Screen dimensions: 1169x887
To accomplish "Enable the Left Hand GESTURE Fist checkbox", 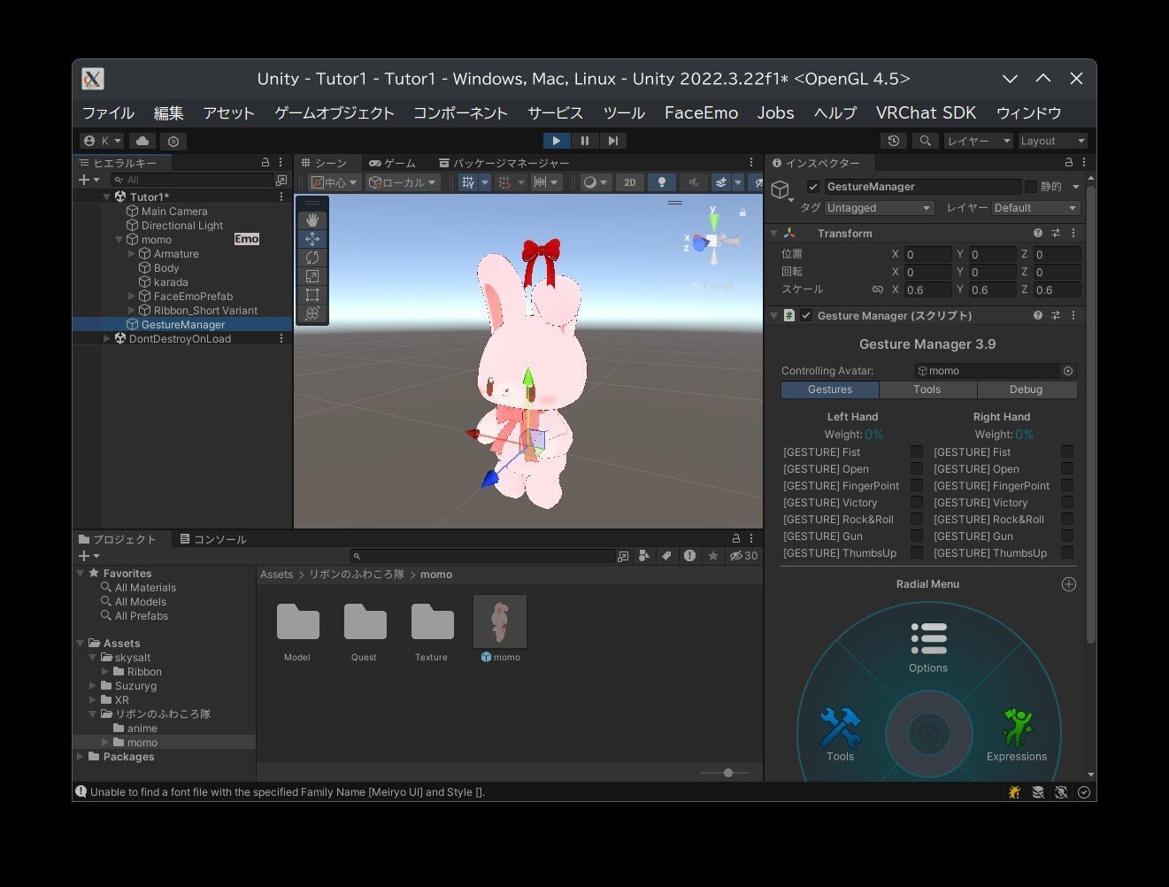I will [x=917, y=451].
